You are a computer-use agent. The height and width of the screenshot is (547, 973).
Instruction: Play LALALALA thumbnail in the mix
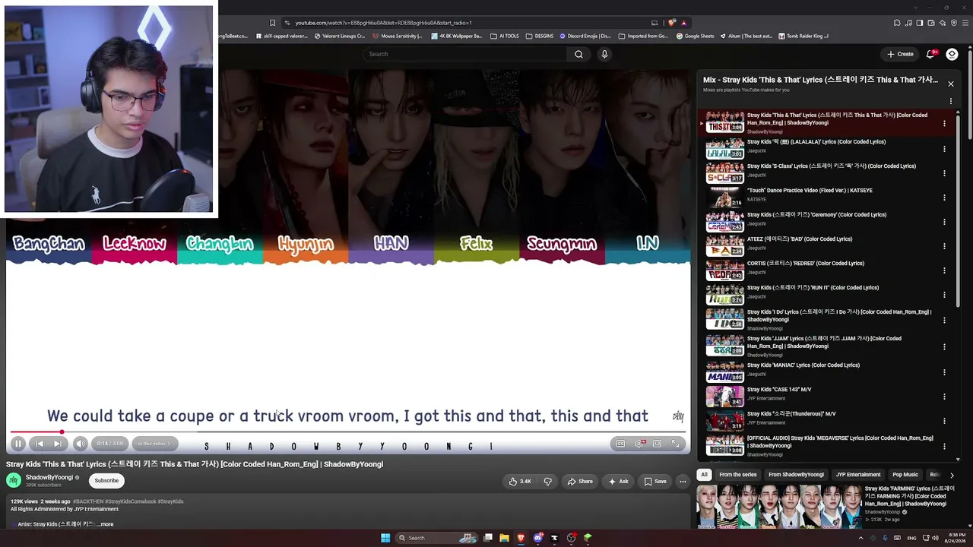point(725,147)
